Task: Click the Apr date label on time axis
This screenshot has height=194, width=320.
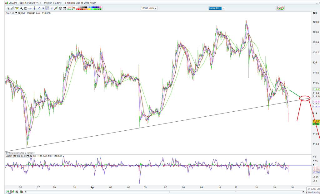Action: pos(93,187)
